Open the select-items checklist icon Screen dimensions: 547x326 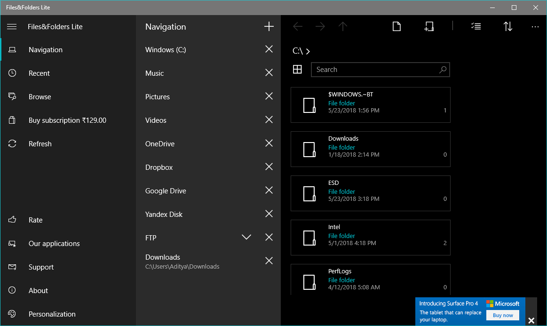476,27
